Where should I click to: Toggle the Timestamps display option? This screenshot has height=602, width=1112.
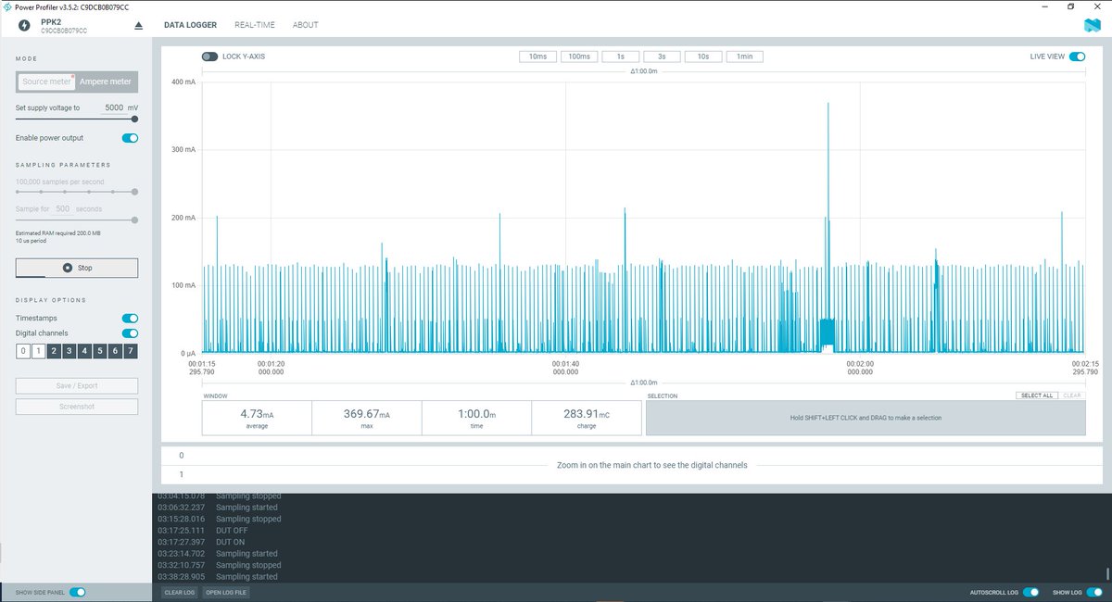[130, 318]
